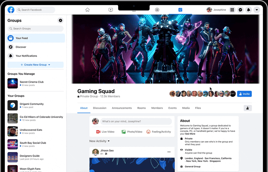Open the Groups face icon in top nav

pos(157,10)
